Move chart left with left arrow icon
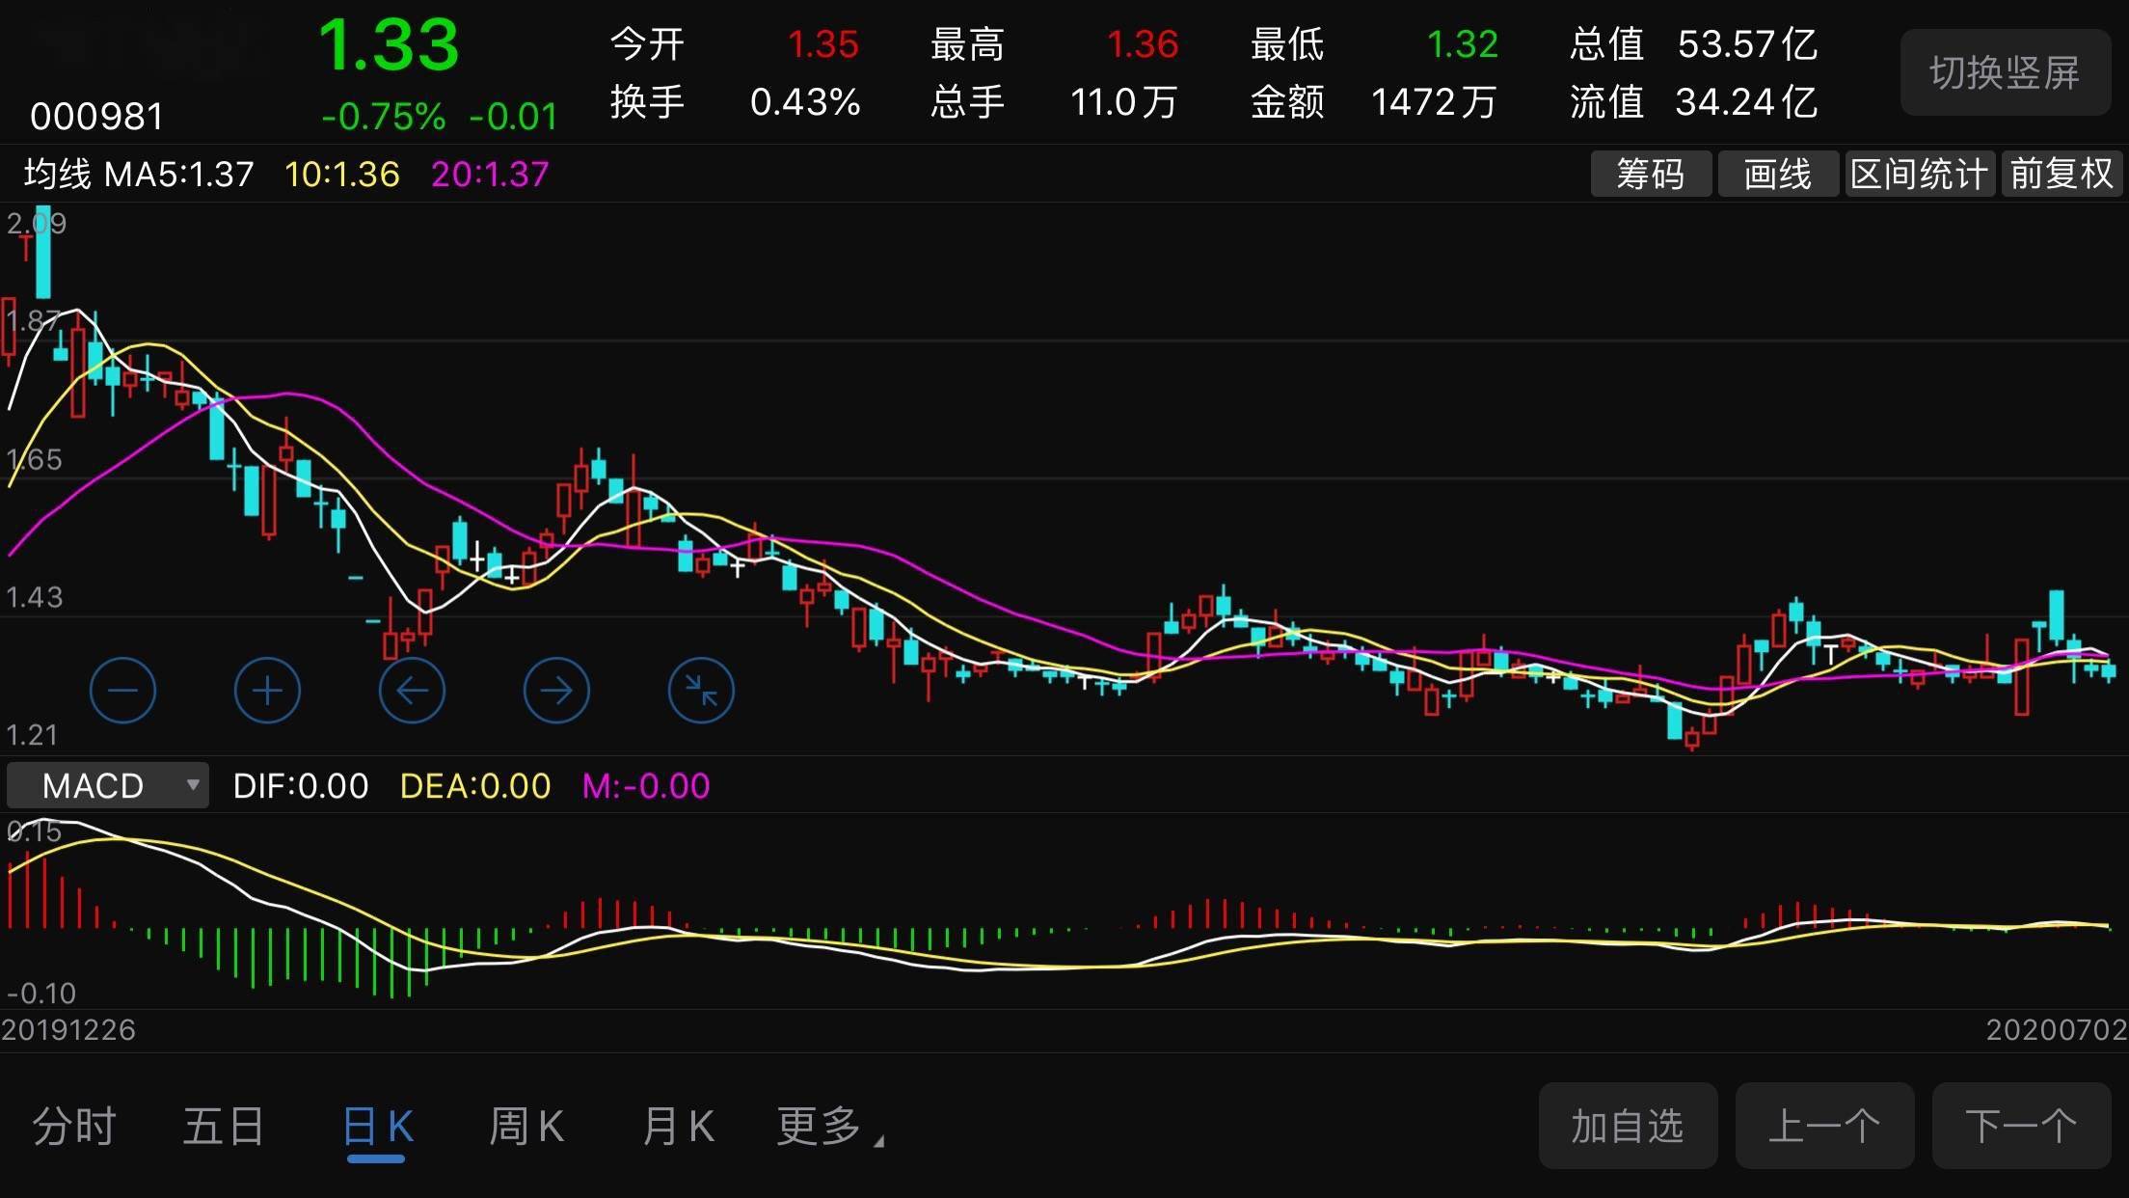 [x=412, y=691]
